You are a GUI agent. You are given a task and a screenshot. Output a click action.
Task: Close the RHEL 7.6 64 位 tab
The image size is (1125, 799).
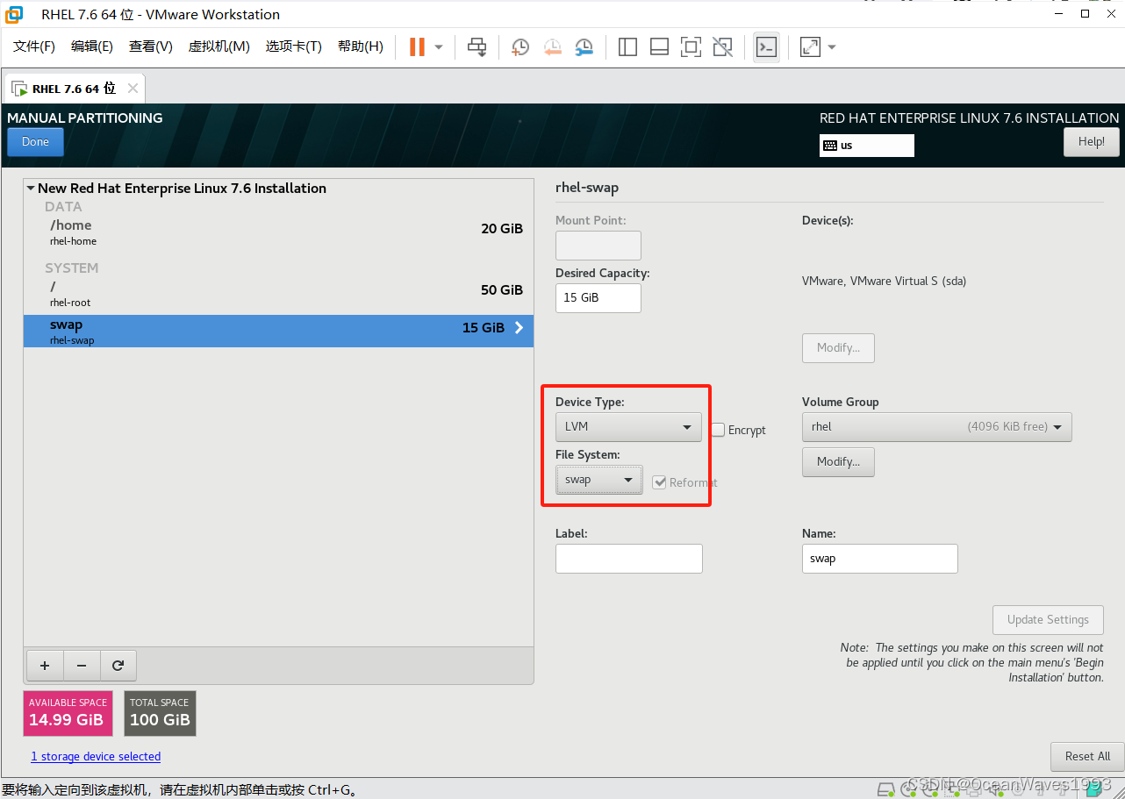pyautogui.click(x=133, y=88)
